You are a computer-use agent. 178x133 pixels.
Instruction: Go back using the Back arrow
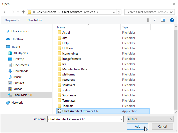pyautogui.click(x=5, y=12)
